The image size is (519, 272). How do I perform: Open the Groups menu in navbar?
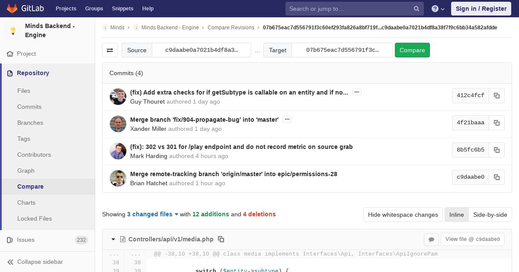point(94,9)
